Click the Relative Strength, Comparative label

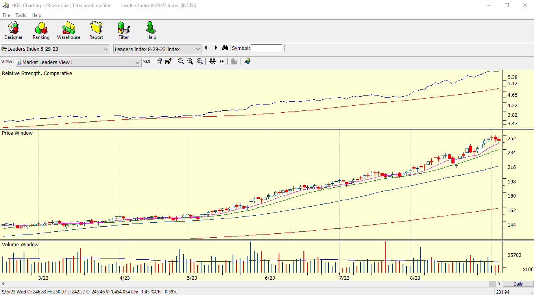click(37, 73)
